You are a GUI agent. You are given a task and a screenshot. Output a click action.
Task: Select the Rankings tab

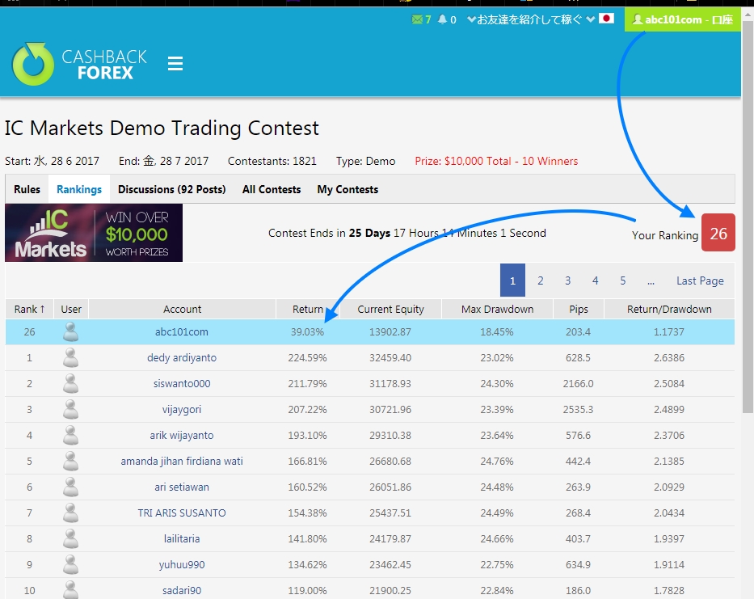coord(79,190)
